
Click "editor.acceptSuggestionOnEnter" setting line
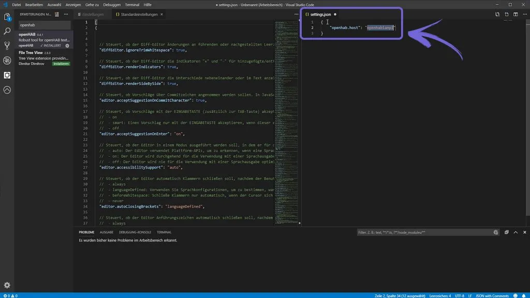[x=142, y=134]
